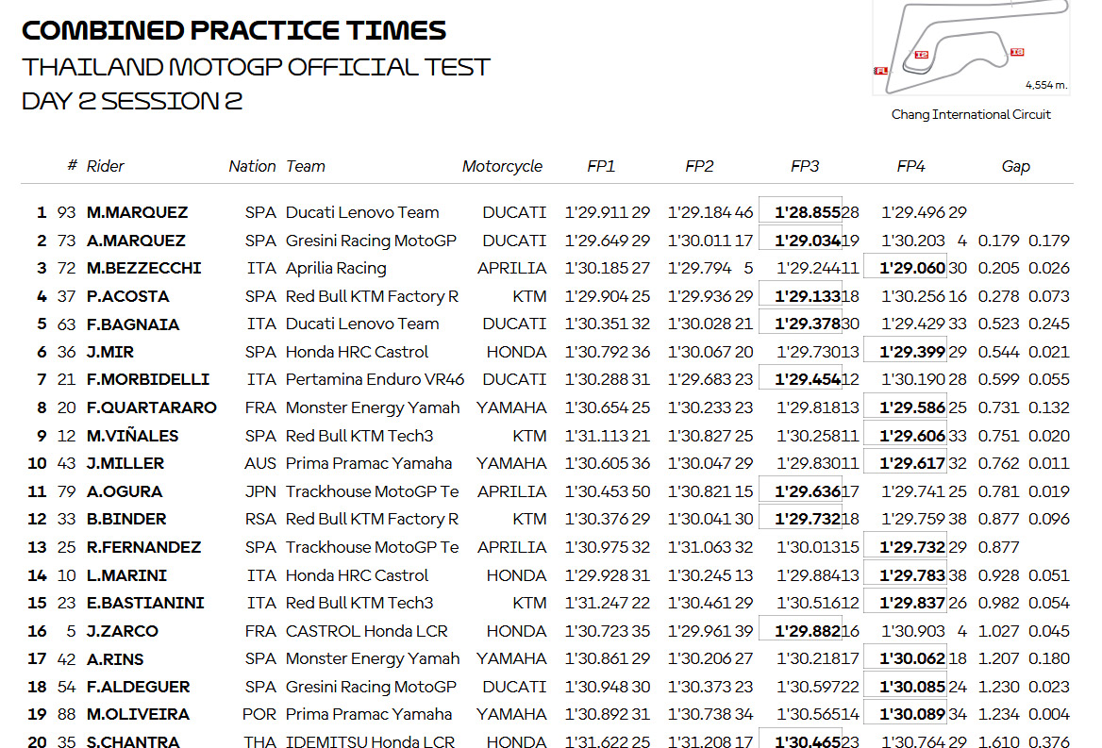Click Pertamina Enduro VR46 team name
Viewport: 1102px width, 748px height.
tap(375, 380)
